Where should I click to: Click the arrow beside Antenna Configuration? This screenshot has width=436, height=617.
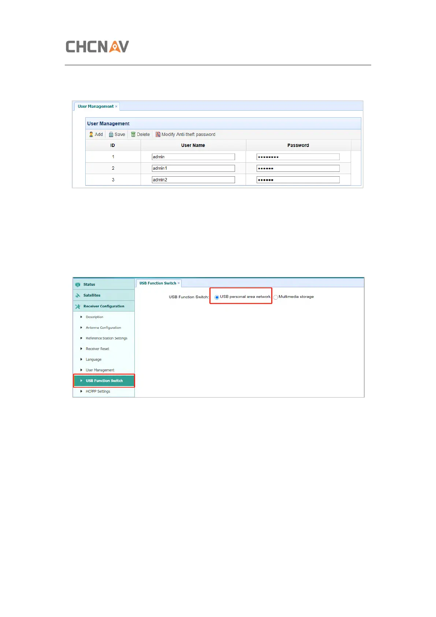coord(81,328)
